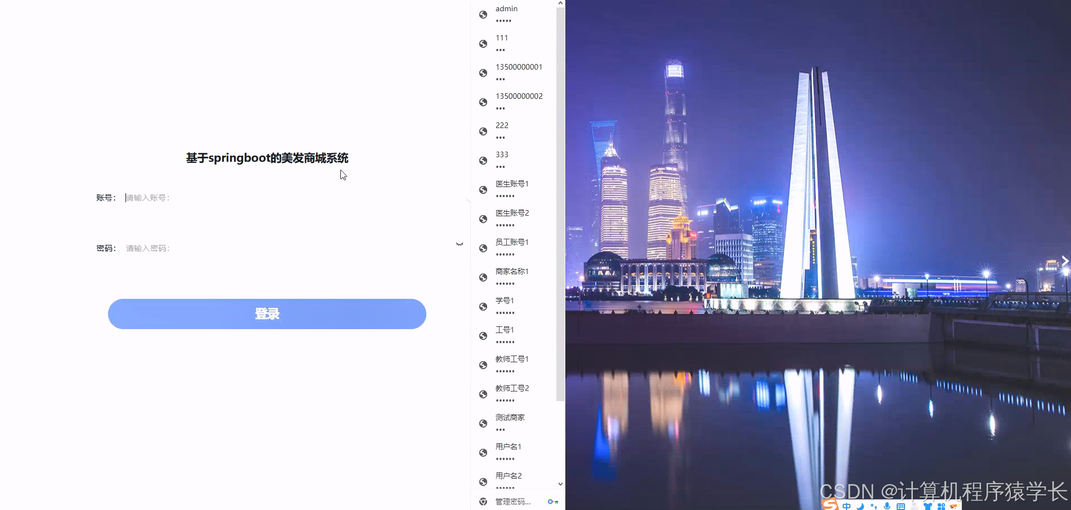The width and height of the screenshot is (1071, 510).
Task: Click the down chevron below the password list
Action: pos(560,484)
